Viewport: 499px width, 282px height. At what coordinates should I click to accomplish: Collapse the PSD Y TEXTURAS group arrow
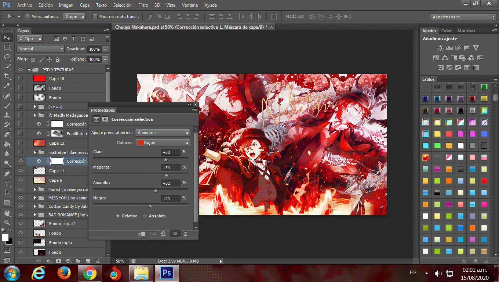point(29,69)
